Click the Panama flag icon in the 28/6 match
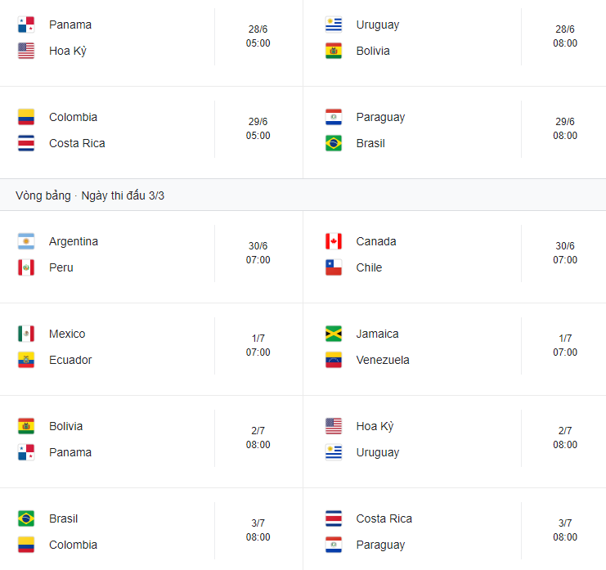 tap(26, 25)
